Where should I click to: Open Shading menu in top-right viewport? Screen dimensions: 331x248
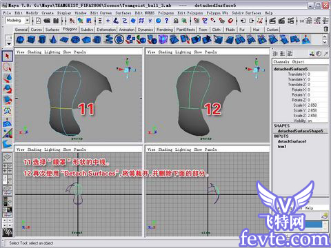pyautogui.click(x=165, y=52)
